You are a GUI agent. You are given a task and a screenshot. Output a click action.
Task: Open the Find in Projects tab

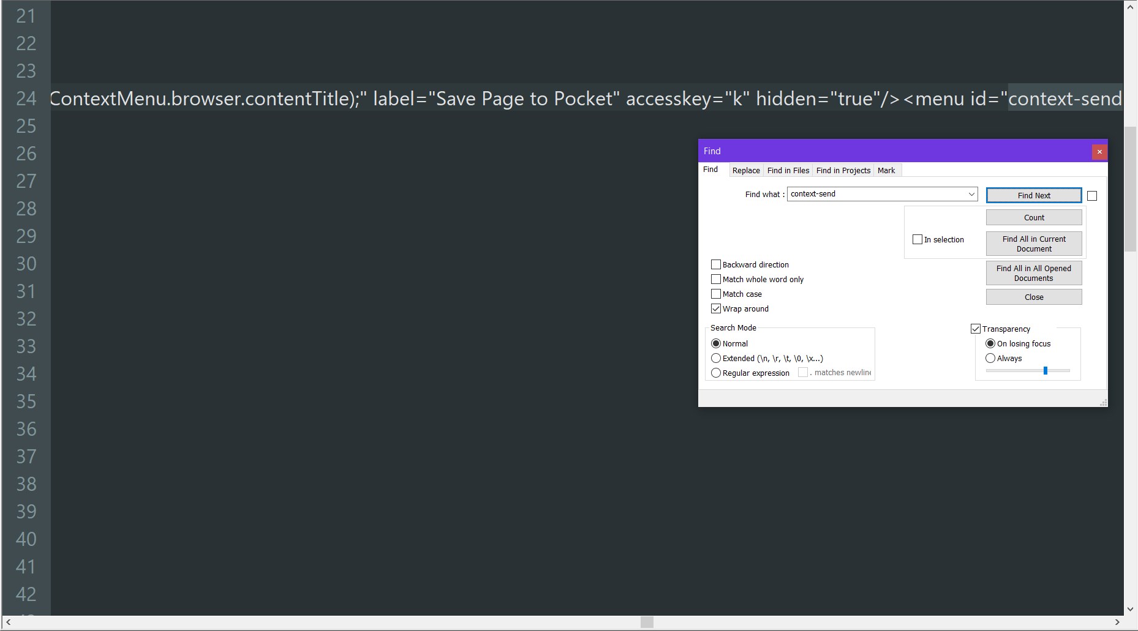coord(843,170)
